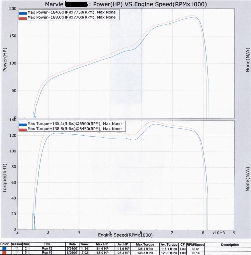Select the Run #2 title cell

[47, 249]
